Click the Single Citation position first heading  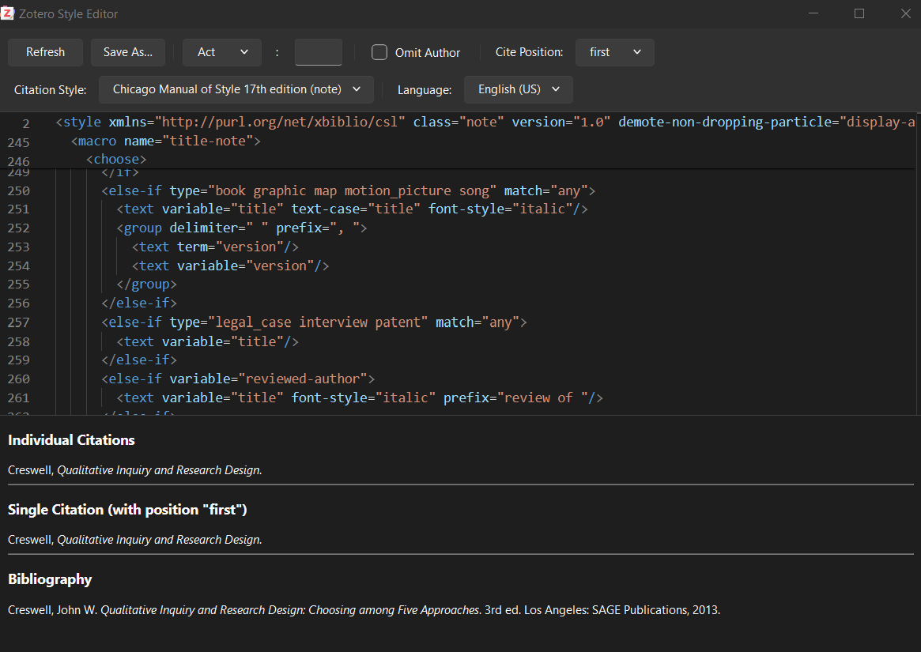coord(127,509)
